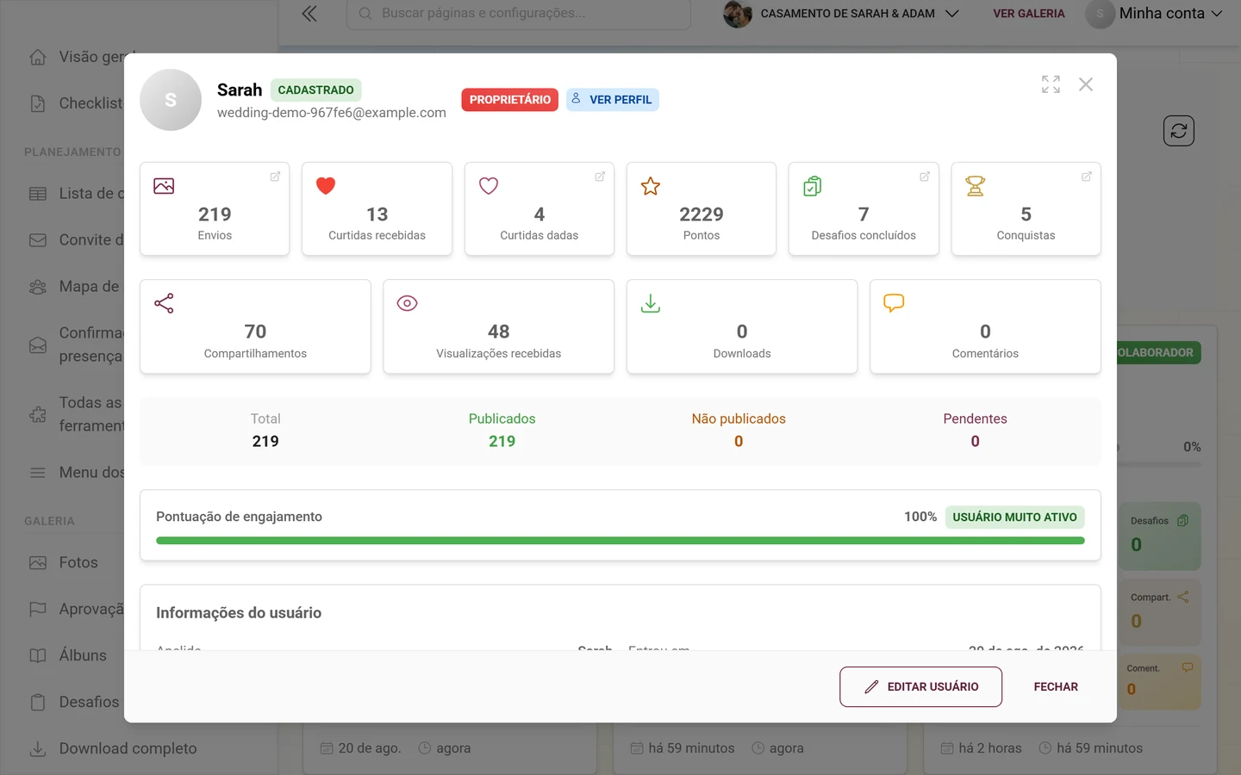The height and width of the screenshot is (775, 1241).
Task: Click the clipboard icon in Desafios concluídos
Action: [813, 186]
